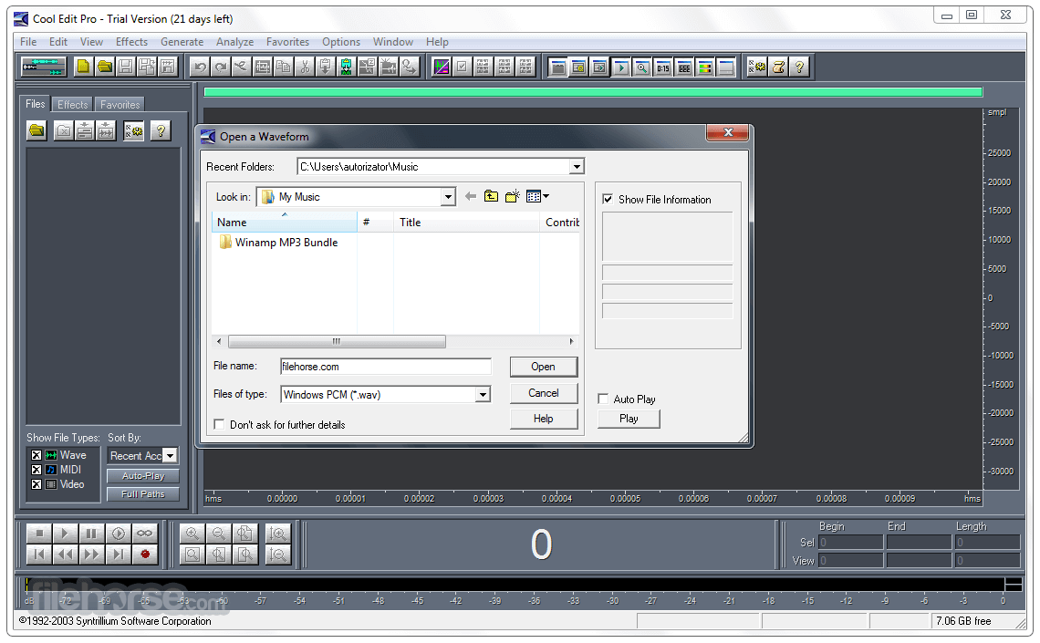This screenshot has height=643, width=1040.
Task: Expand the Look in My Music dropdown
Action: [448, 197]
